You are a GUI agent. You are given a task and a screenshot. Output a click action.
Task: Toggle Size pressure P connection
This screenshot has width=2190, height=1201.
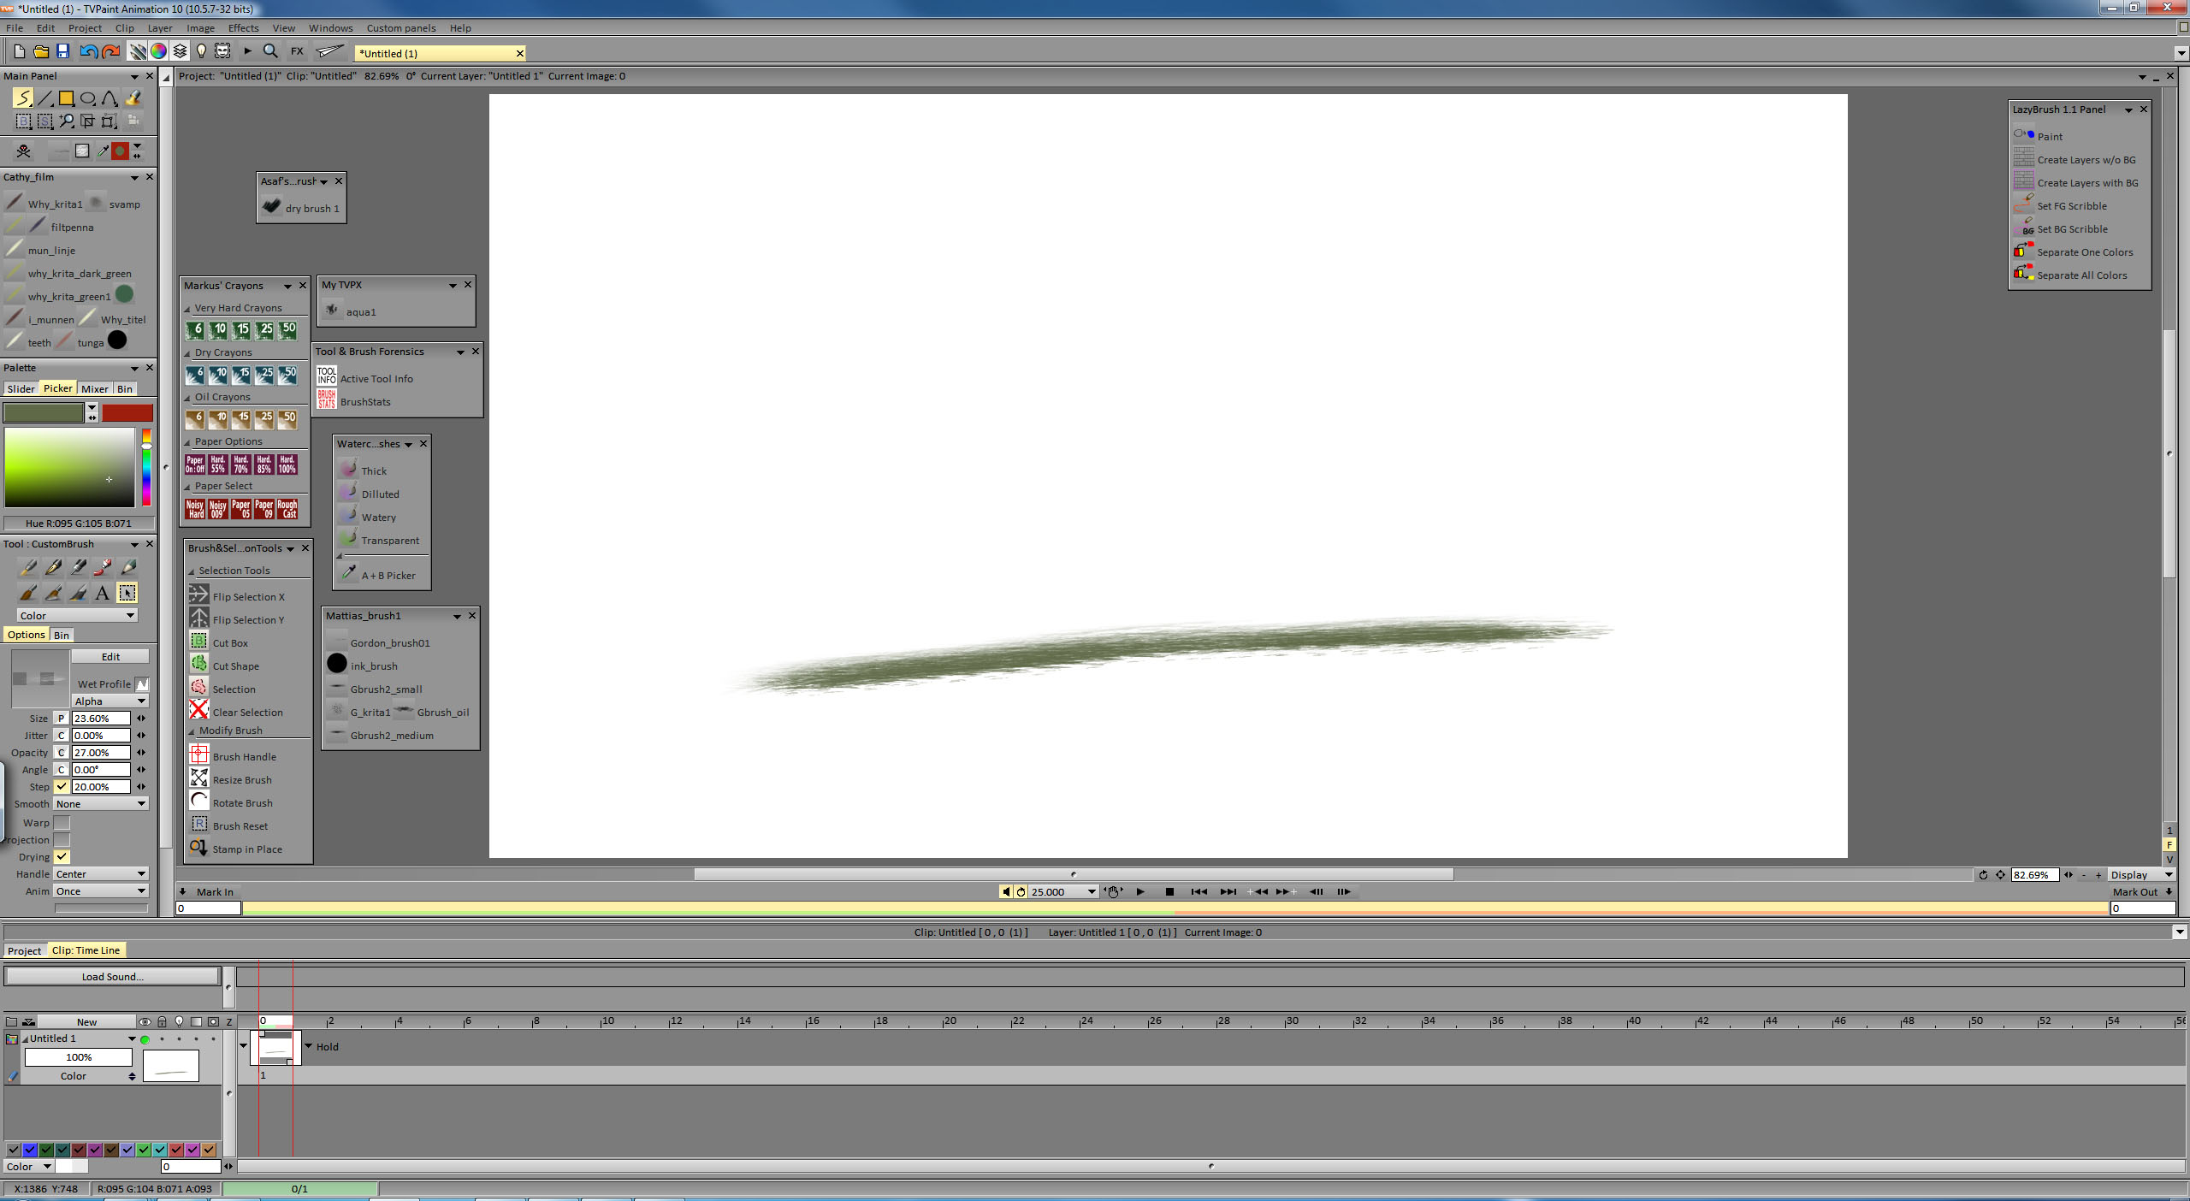click(x=62, y=718)
